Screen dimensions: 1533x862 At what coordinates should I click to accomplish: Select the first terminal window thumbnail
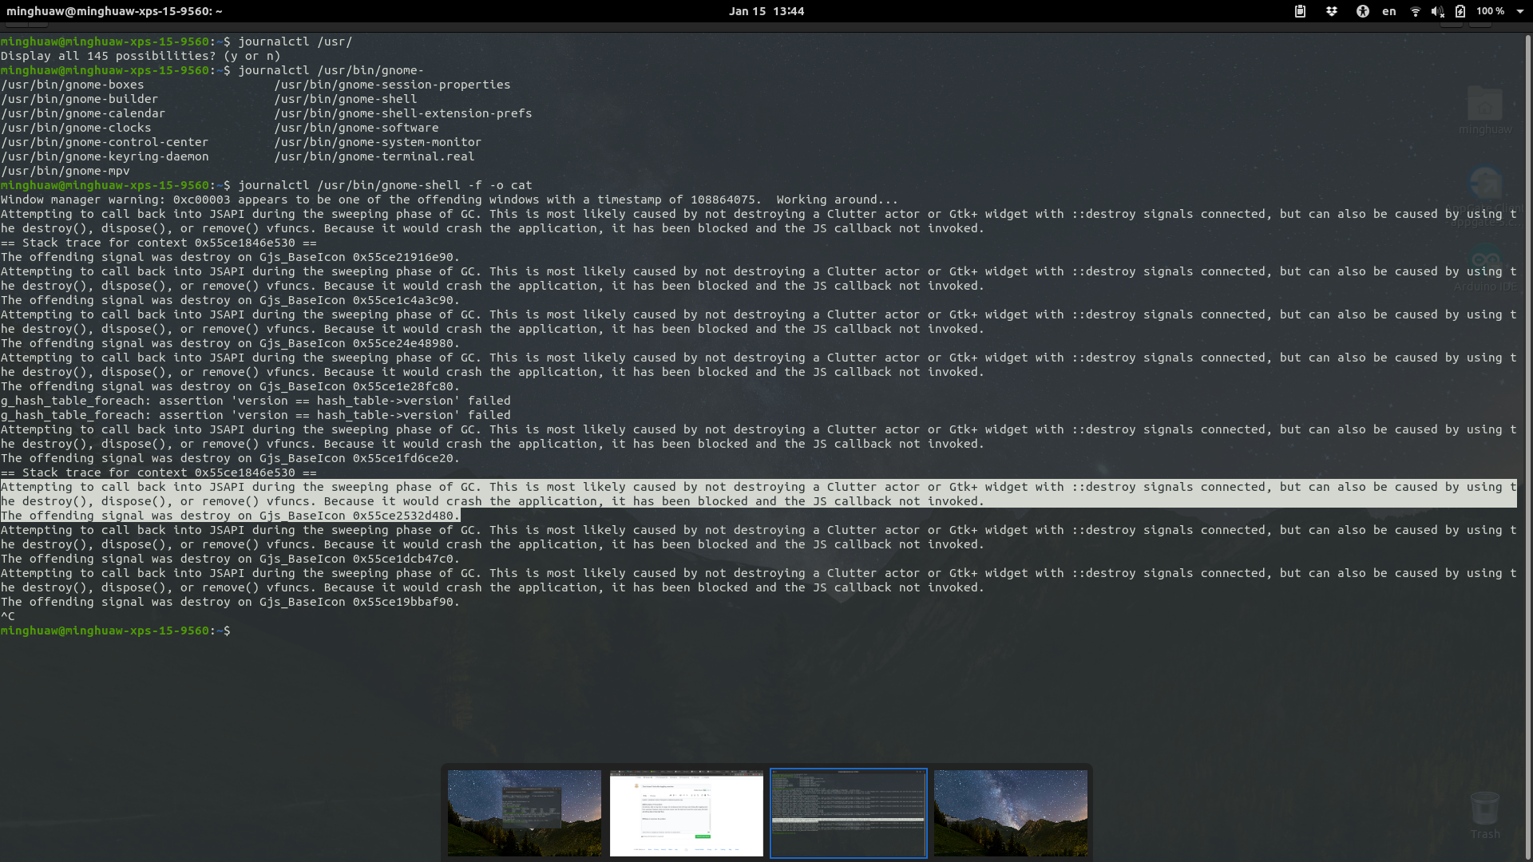(524, 813)
